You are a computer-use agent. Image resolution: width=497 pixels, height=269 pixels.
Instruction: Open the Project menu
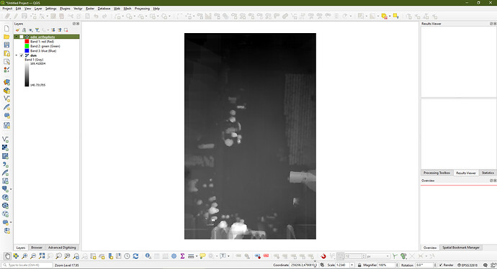tap(7, 9)
